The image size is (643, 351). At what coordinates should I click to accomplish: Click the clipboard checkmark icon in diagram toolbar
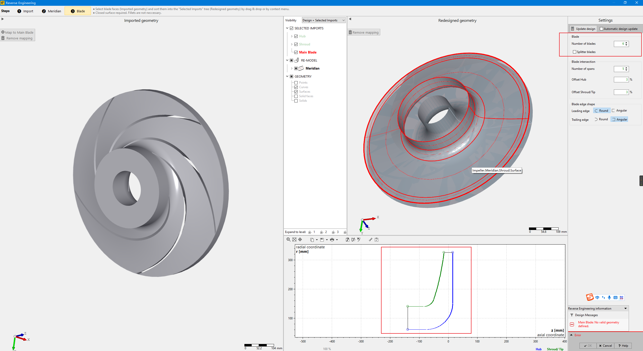tap(377, 240)
